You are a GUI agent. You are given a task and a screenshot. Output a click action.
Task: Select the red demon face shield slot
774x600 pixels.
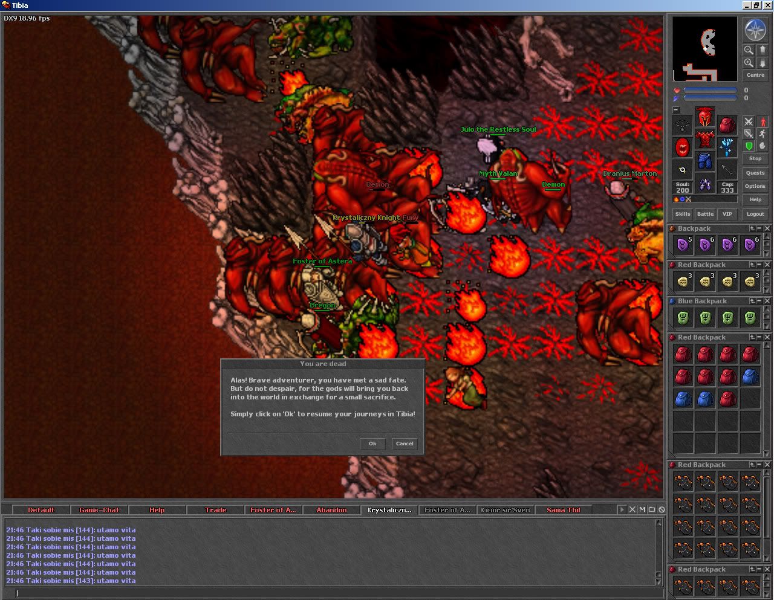point(683,147)
